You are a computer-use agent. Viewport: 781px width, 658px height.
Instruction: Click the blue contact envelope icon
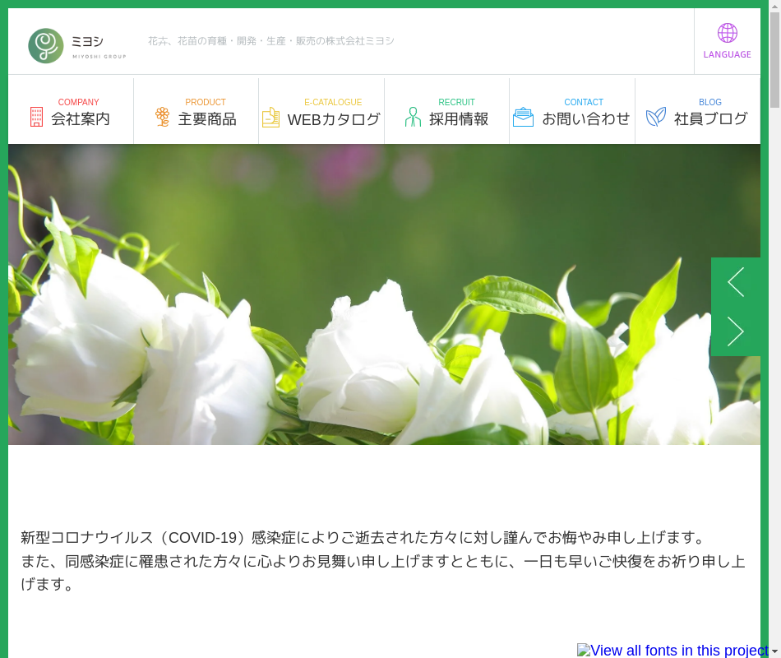523,117
